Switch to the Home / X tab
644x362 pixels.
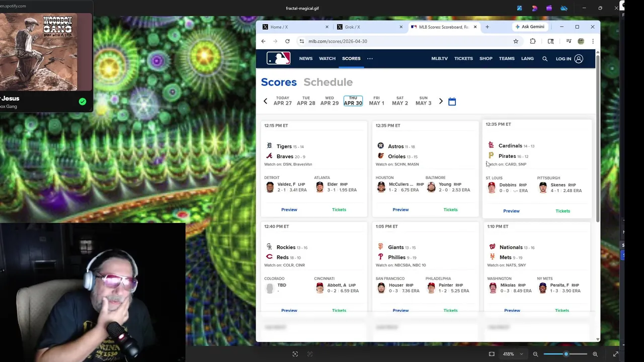tap(294, 27)
